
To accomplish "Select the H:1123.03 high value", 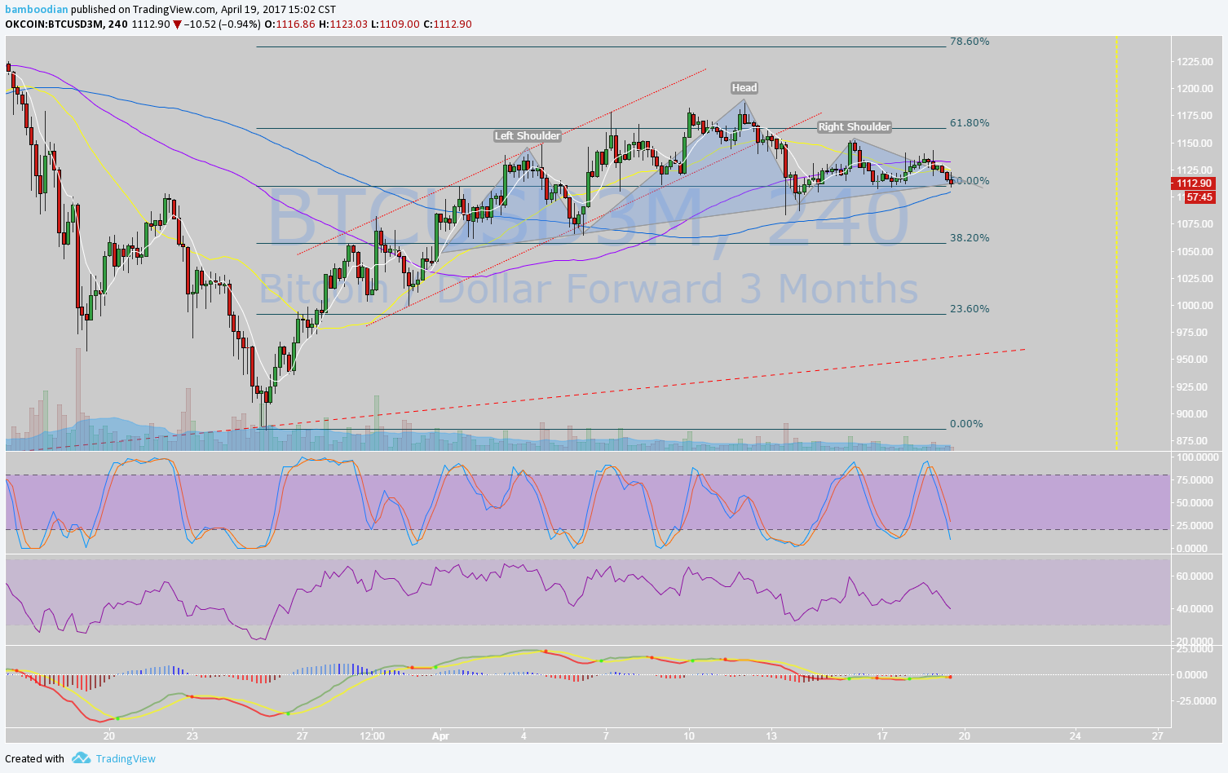I will [342, 24].
